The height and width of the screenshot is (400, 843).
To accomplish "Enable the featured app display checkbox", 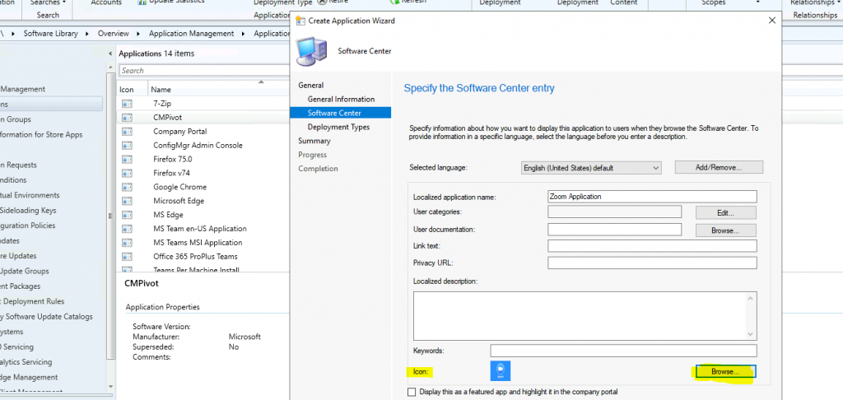I will 412,392.
